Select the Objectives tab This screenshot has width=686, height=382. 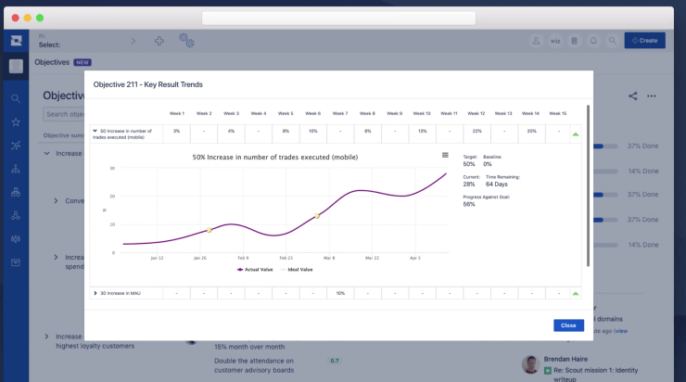coord(52,62)
